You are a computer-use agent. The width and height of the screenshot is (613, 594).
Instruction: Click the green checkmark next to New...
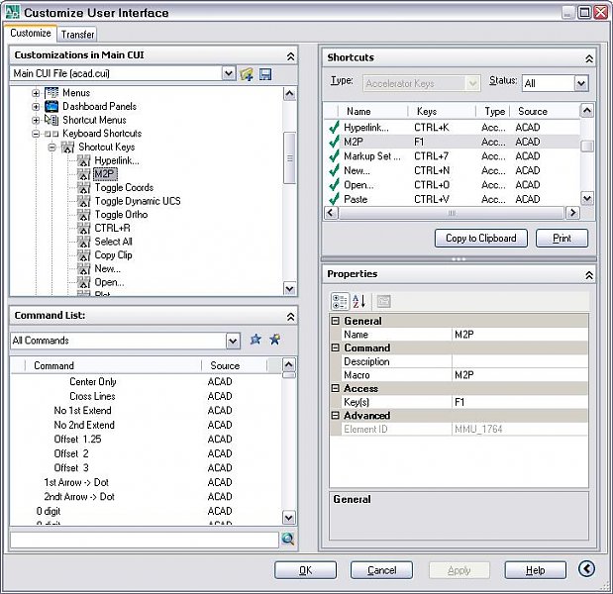coord(334,170)
